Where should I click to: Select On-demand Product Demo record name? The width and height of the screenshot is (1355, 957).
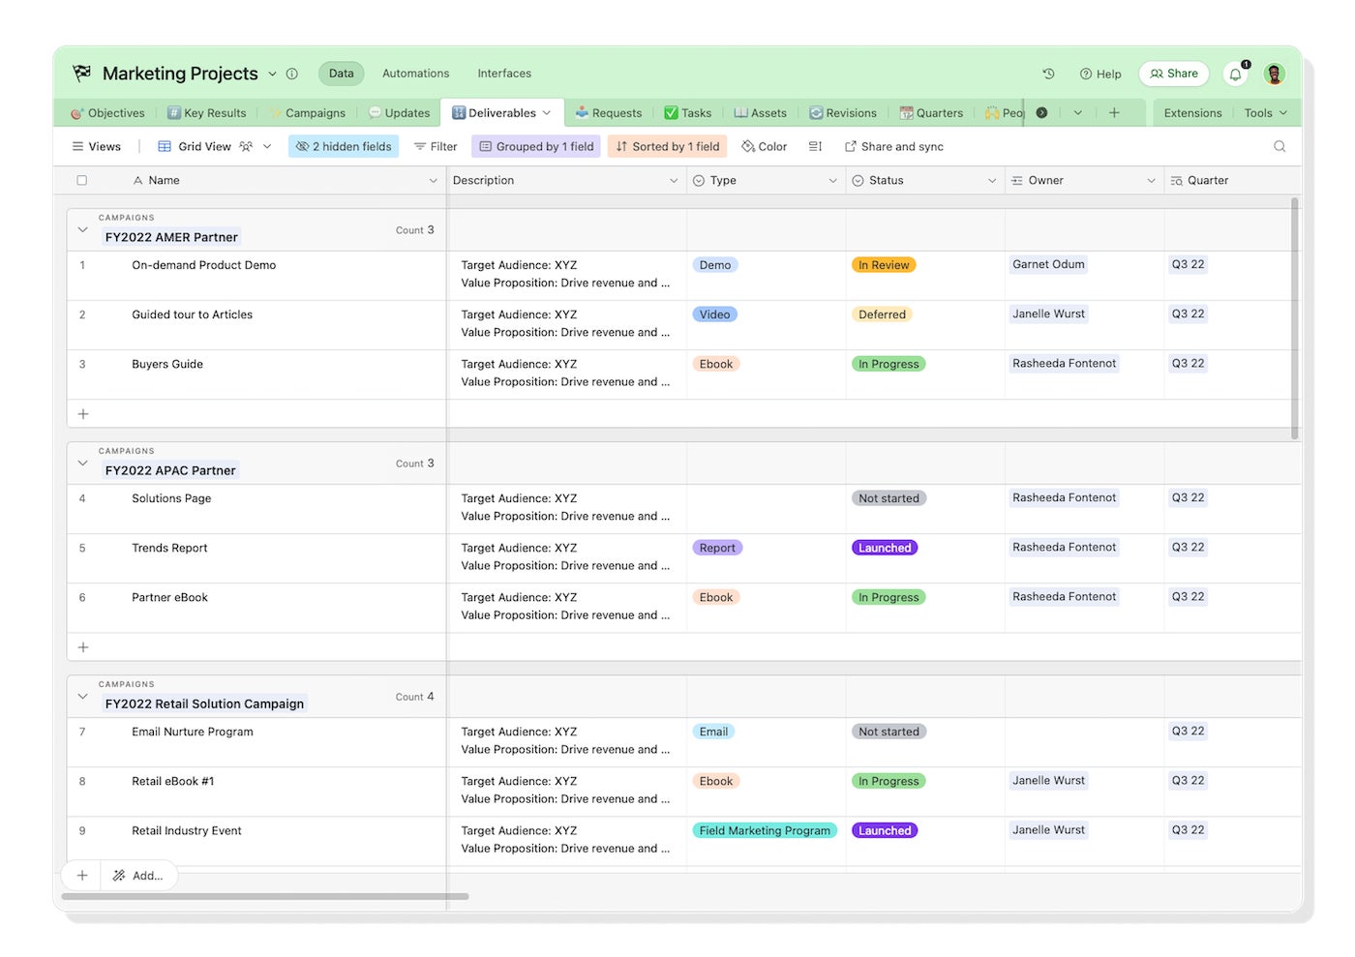pyautogui.click(x=203, y=265)
